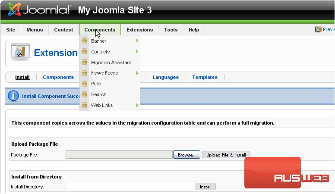This screenshot has height=194, width=335.
Task: Click the My Joomla Site 3 title
Action: click(x=115, y=10)
